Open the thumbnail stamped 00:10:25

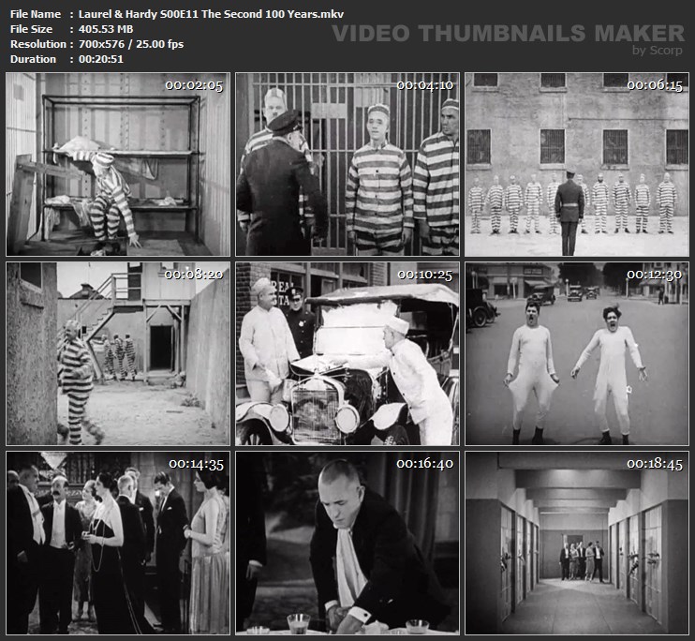pos(347,353)
